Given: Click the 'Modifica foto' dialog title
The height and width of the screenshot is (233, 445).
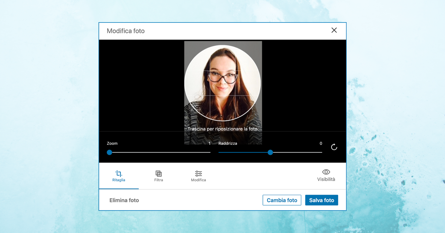Looking at the screenshot, I should 126,31.
